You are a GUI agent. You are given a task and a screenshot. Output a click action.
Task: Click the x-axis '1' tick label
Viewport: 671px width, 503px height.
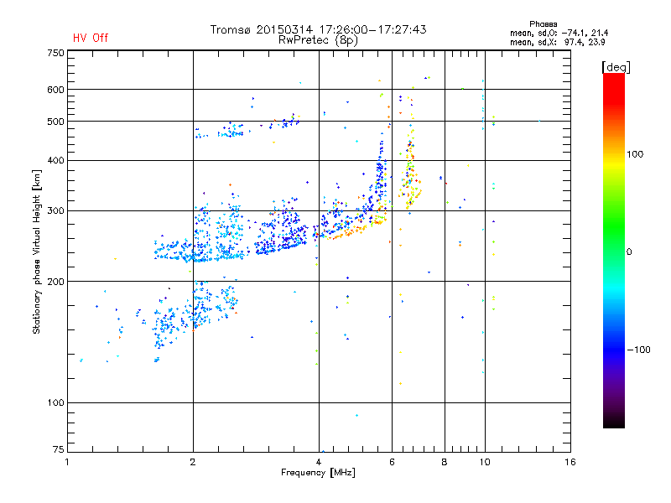pos(67,462)
